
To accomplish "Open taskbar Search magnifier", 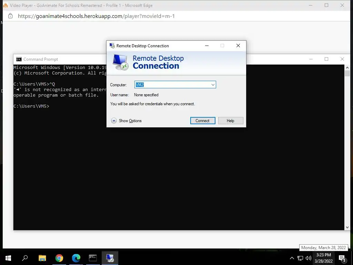I will (x=25, y=258).
